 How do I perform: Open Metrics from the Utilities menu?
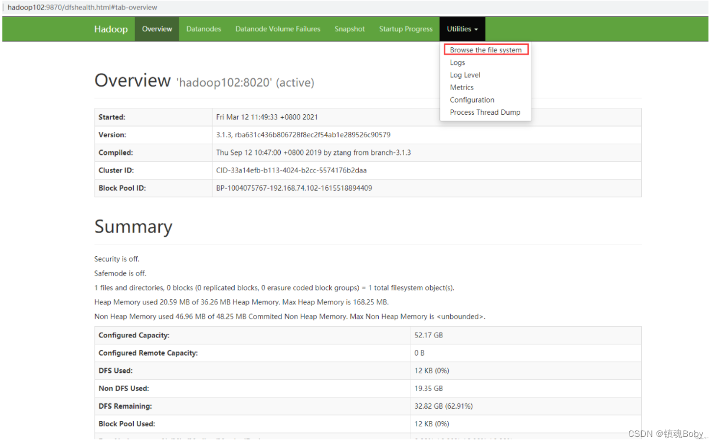pos(461,87)
